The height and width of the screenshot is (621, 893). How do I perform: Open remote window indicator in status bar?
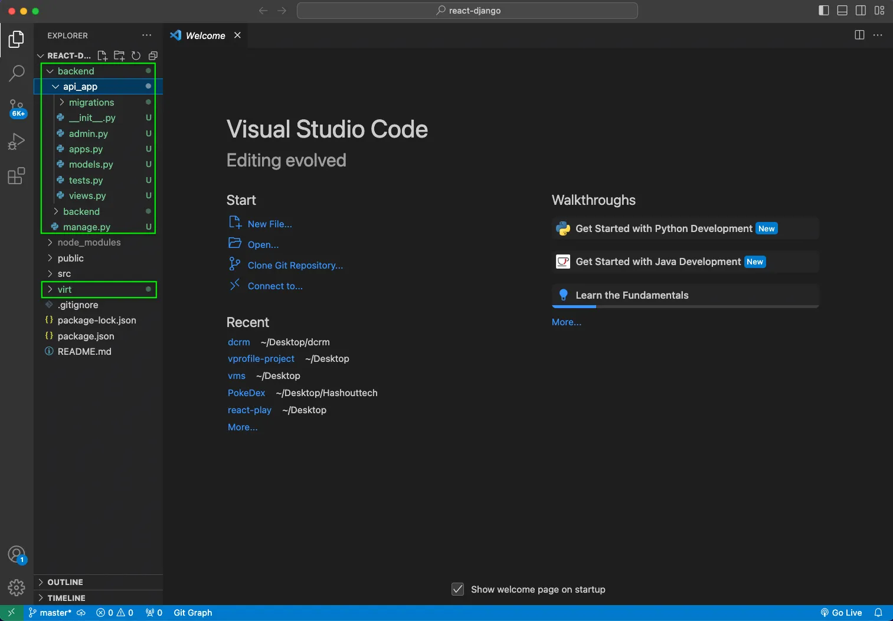(11, 613)
